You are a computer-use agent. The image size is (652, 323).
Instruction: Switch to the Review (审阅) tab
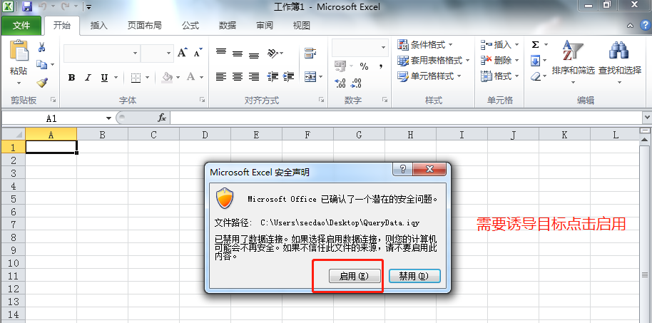(x=265, y=26)
